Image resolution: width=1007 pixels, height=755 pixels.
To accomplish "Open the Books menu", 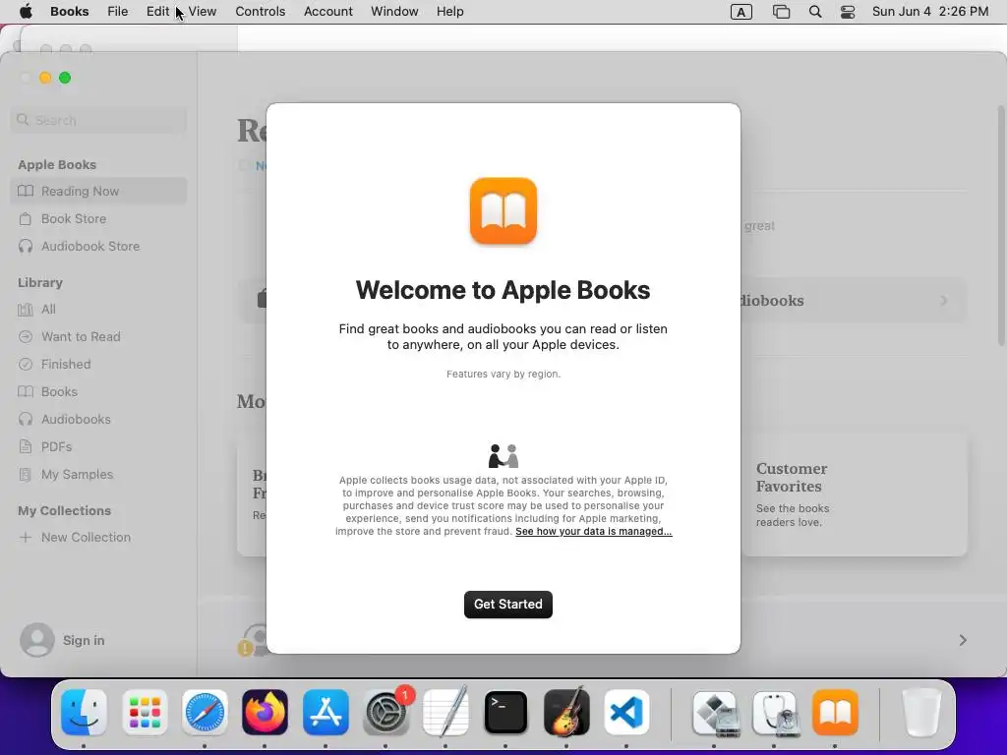I will click(70, 12).
